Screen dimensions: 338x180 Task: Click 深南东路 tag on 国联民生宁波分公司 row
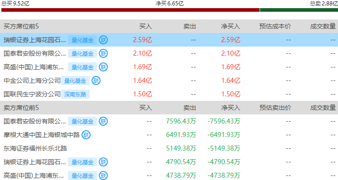tap(75, 94)
